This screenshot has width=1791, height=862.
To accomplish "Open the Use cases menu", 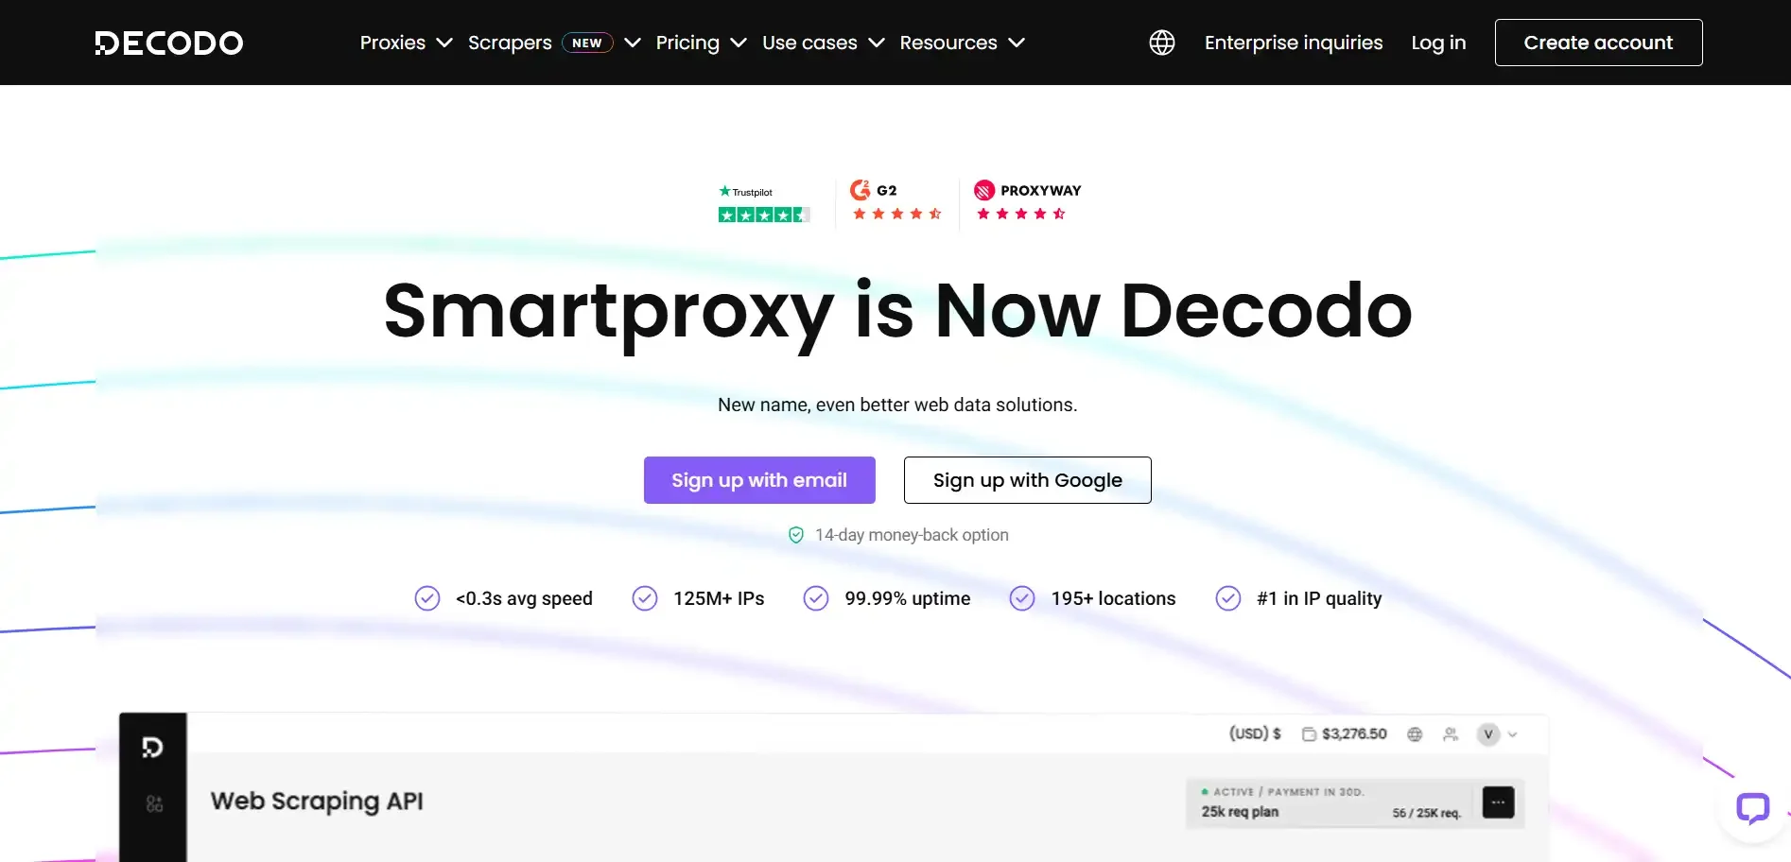I will point(809,43).
